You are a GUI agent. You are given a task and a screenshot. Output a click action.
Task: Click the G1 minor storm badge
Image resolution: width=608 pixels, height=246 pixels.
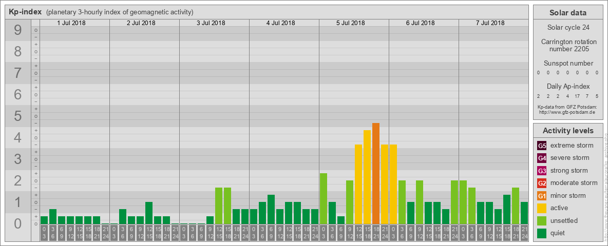[x=542, y=196]
